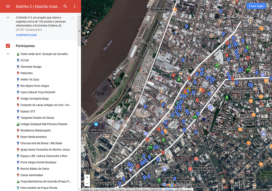Screen dimensions: 272x191
Task: Uncheck the Participantes layer checkbox
Action: pos(8,46)
